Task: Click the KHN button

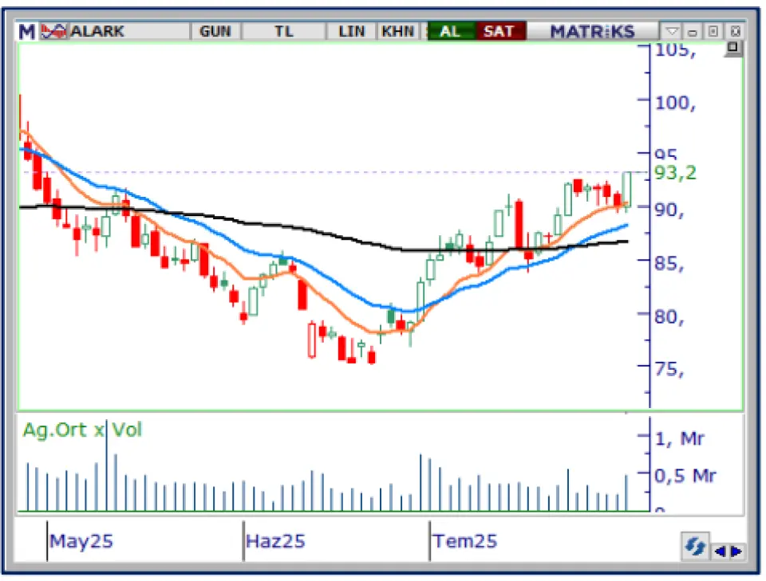Action: 397,32
